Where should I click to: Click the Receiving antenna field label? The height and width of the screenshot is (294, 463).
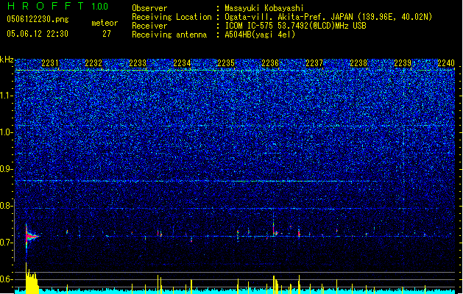click(x=169, y=35)
